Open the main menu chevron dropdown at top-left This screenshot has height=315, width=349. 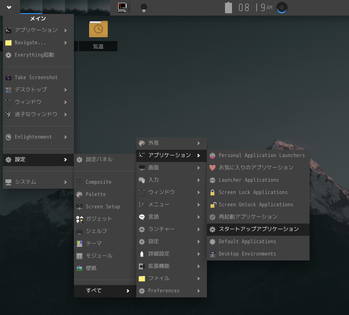(9, 7)
